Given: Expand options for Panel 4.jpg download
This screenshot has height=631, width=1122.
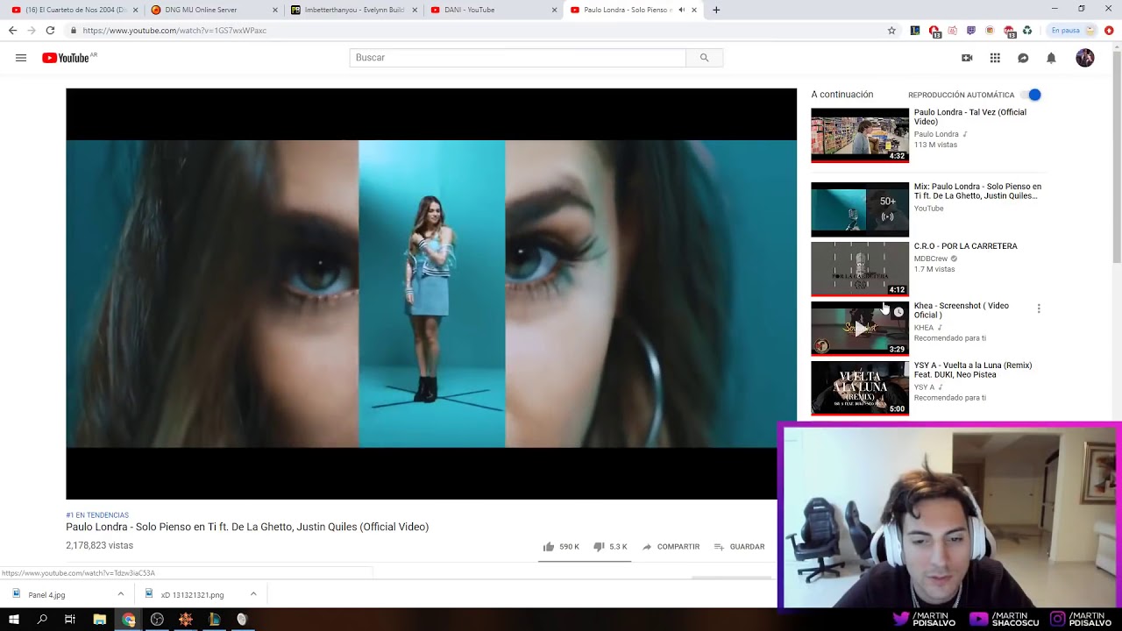Looking at the screenshot, I should (121, 594).
